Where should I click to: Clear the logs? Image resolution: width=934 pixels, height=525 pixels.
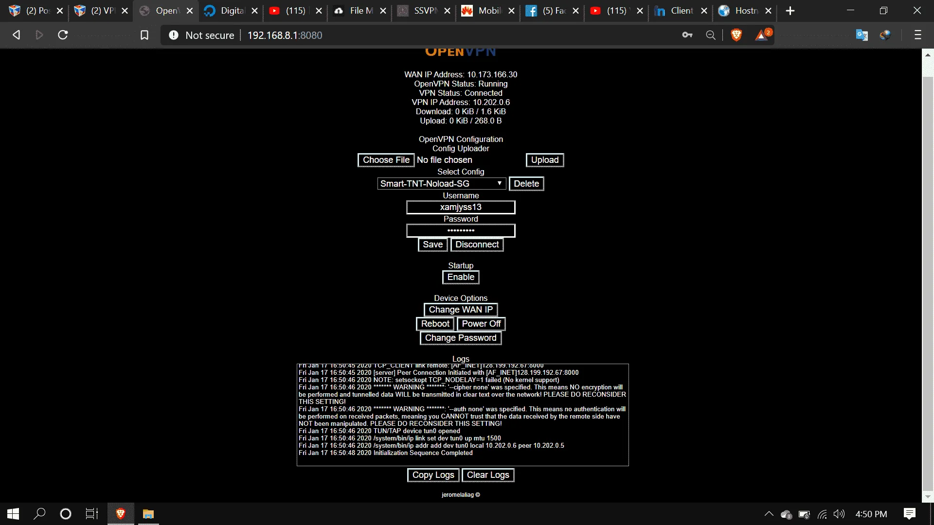pos(488,475)
